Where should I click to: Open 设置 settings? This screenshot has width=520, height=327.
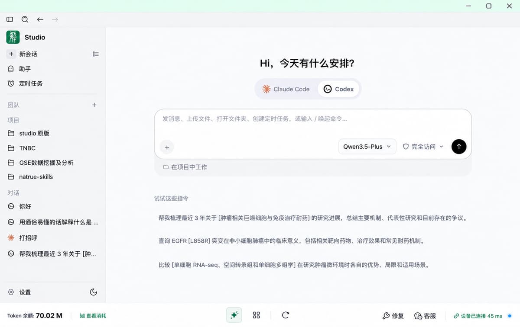(x=25, y=292)
